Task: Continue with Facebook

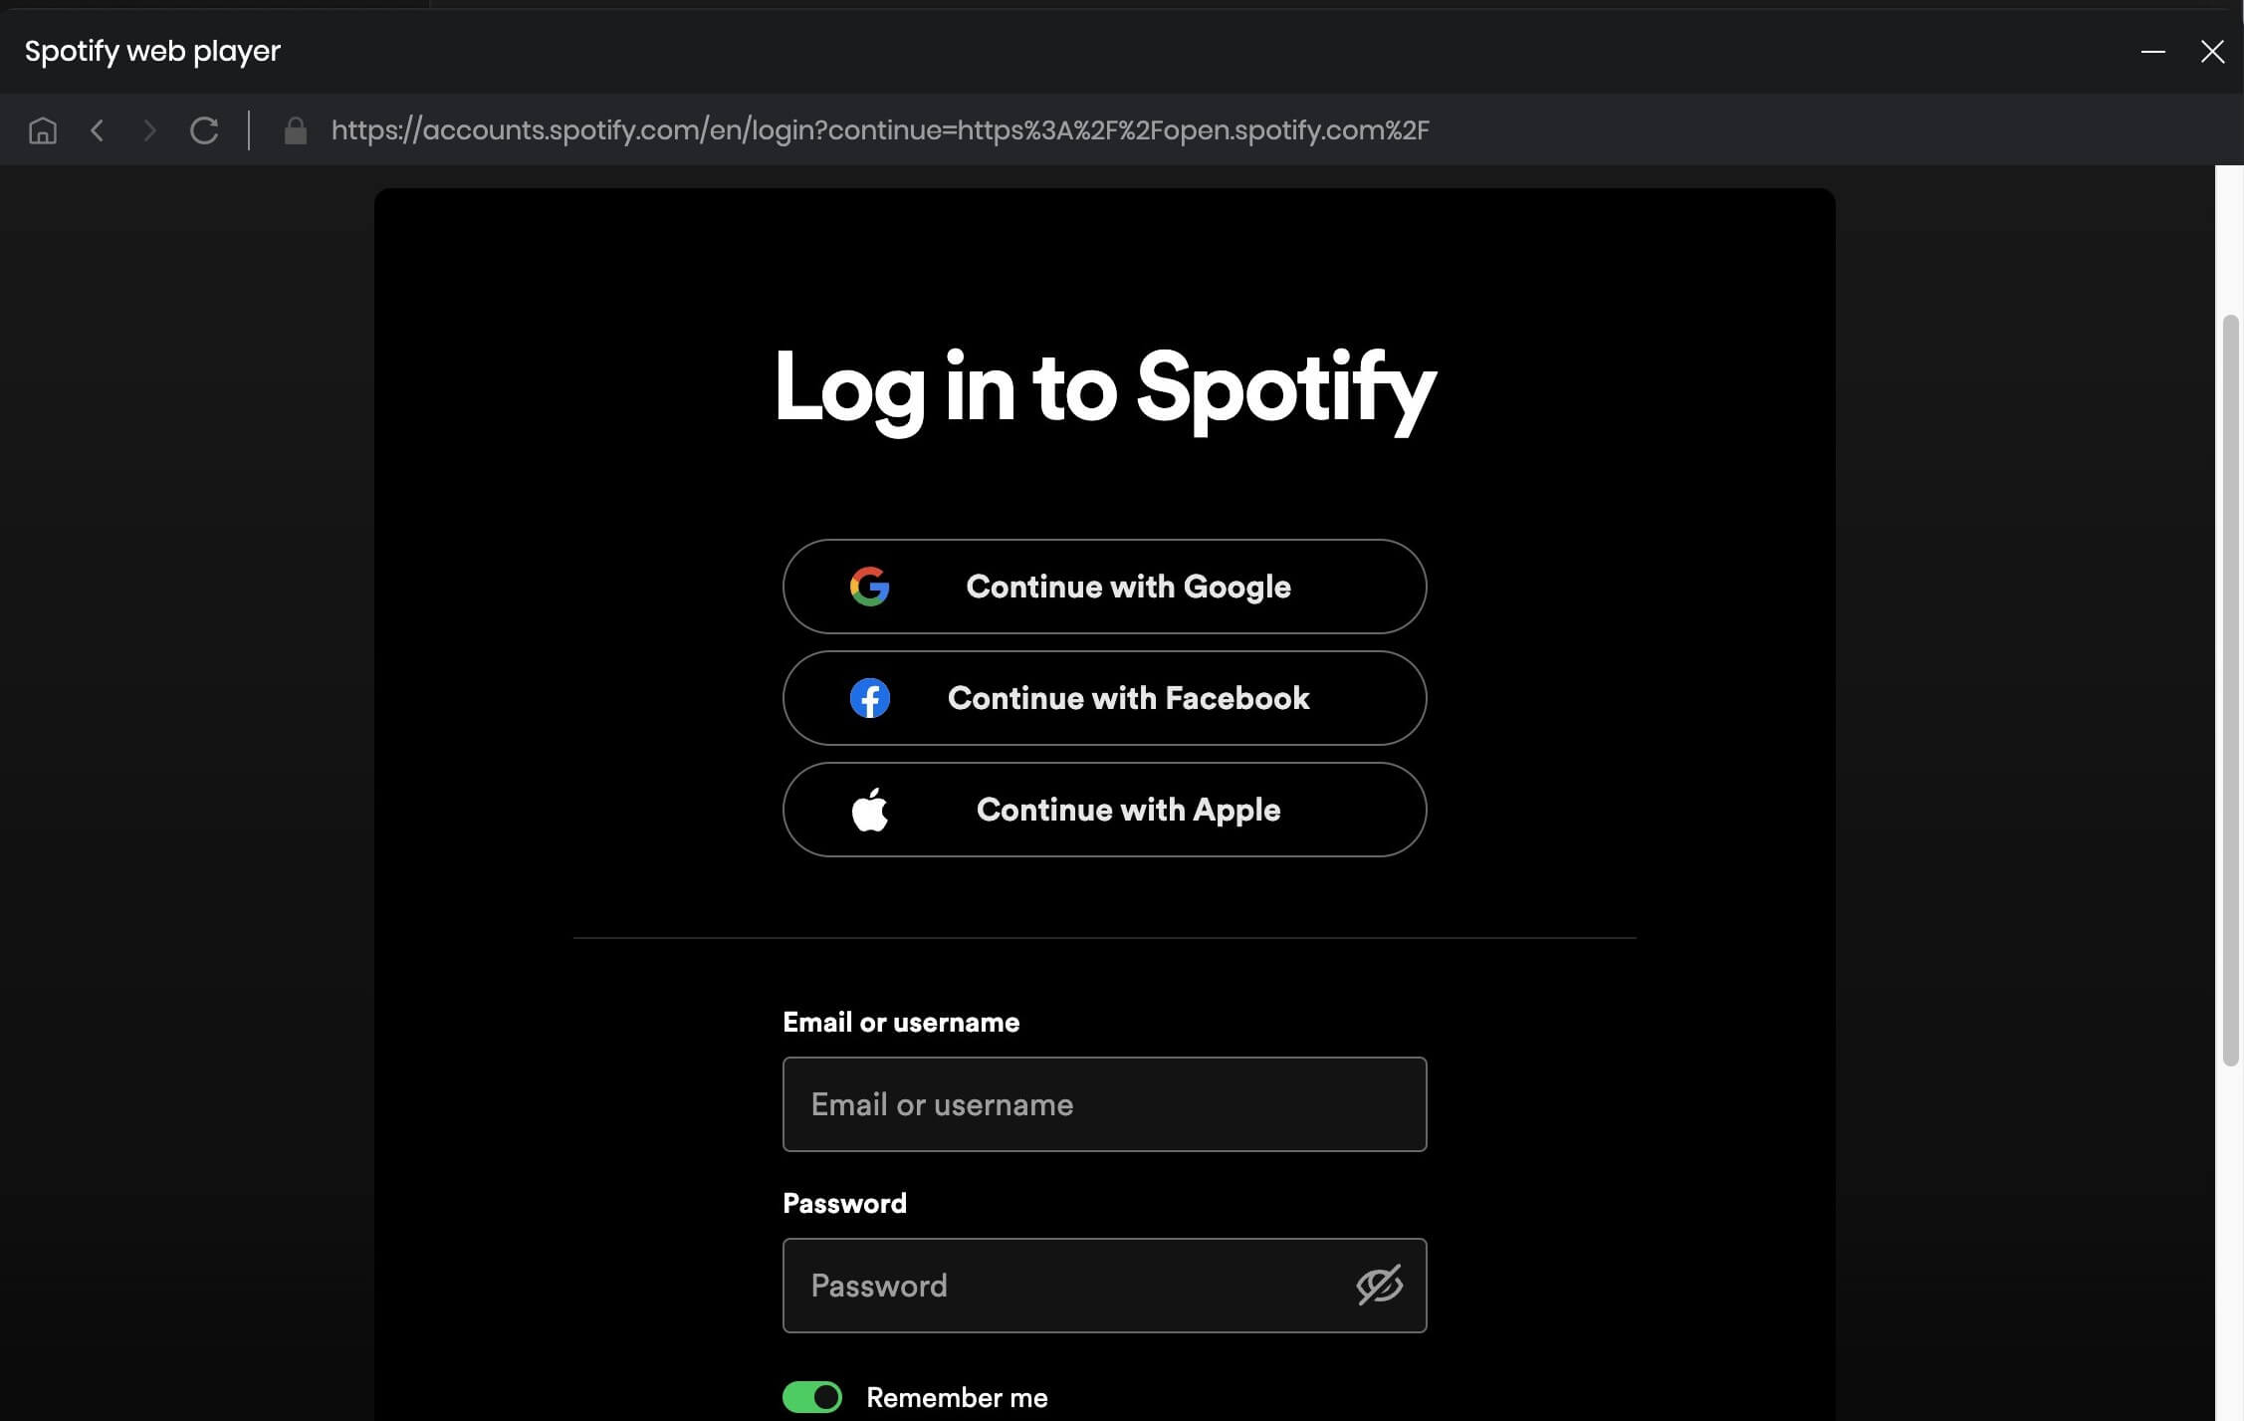Action: (x=1104, y=698)
